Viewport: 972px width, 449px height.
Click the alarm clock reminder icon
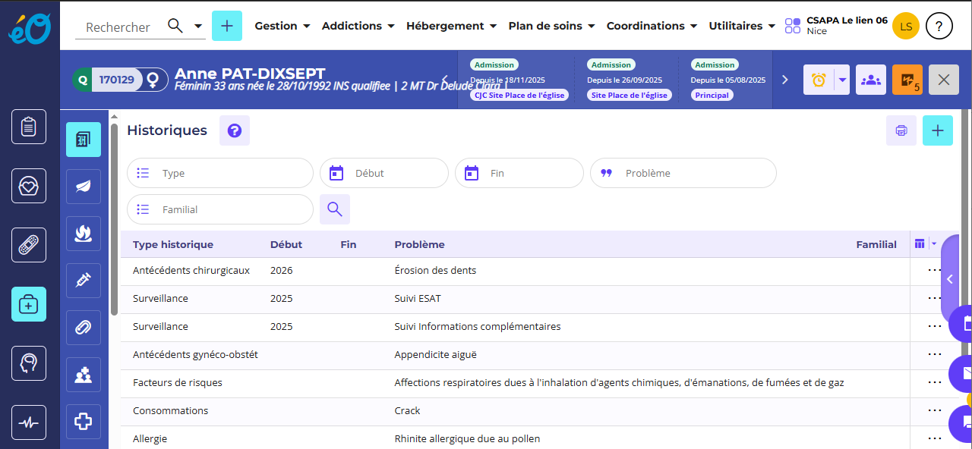pyautogui.click(x=819, y=80)
